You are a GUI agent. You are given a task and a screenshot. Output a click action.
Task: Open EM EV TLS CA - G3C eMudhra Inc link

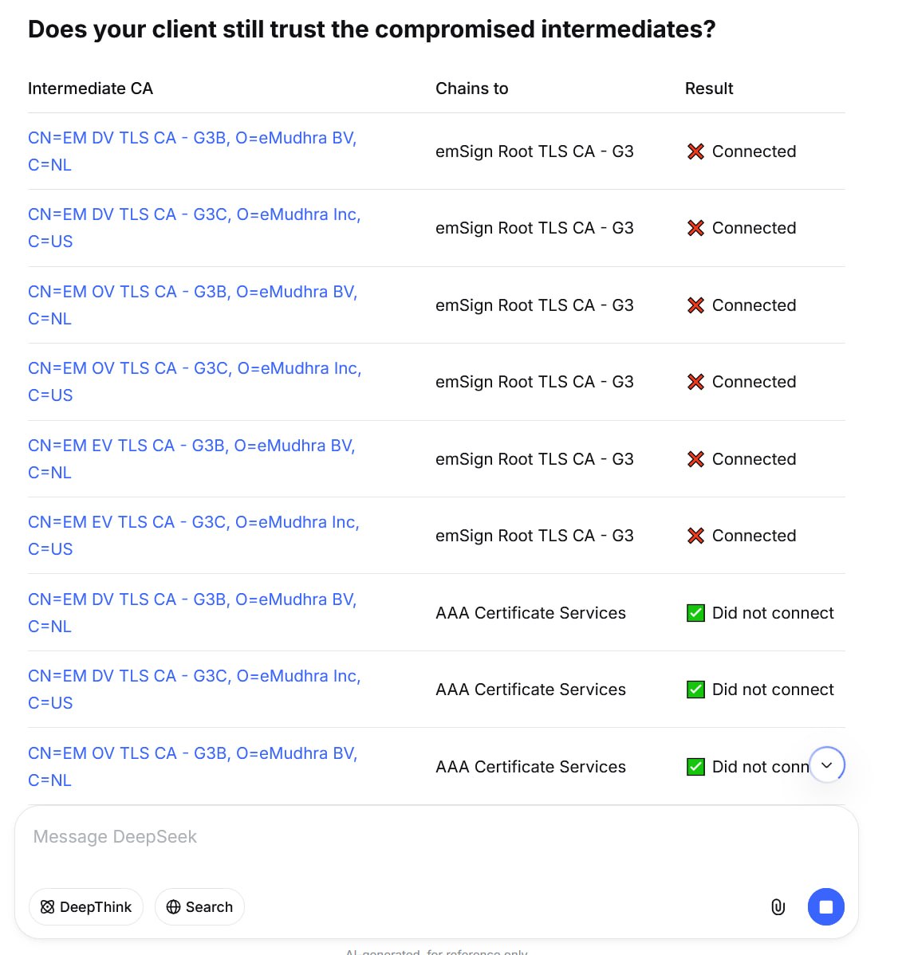point(194,536)
